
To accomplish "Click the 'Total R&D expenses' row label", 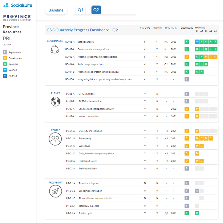I will (89, 206).
